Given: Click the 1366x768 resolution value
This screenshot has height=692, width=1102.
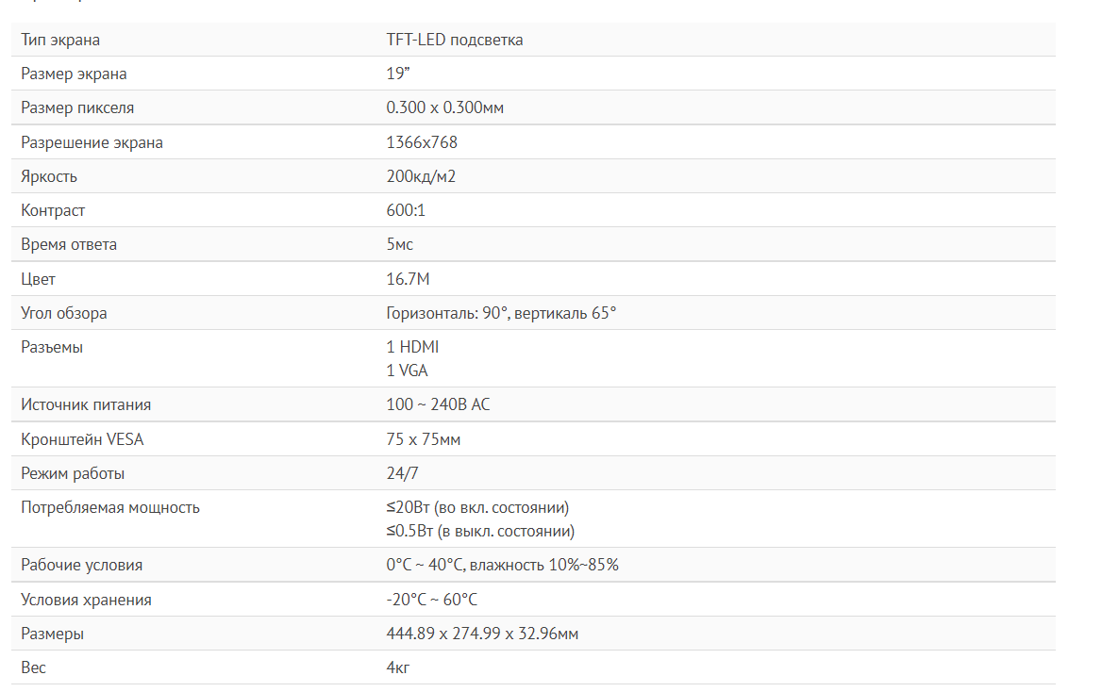Looking at the screenshot, I should coord(422,142).
